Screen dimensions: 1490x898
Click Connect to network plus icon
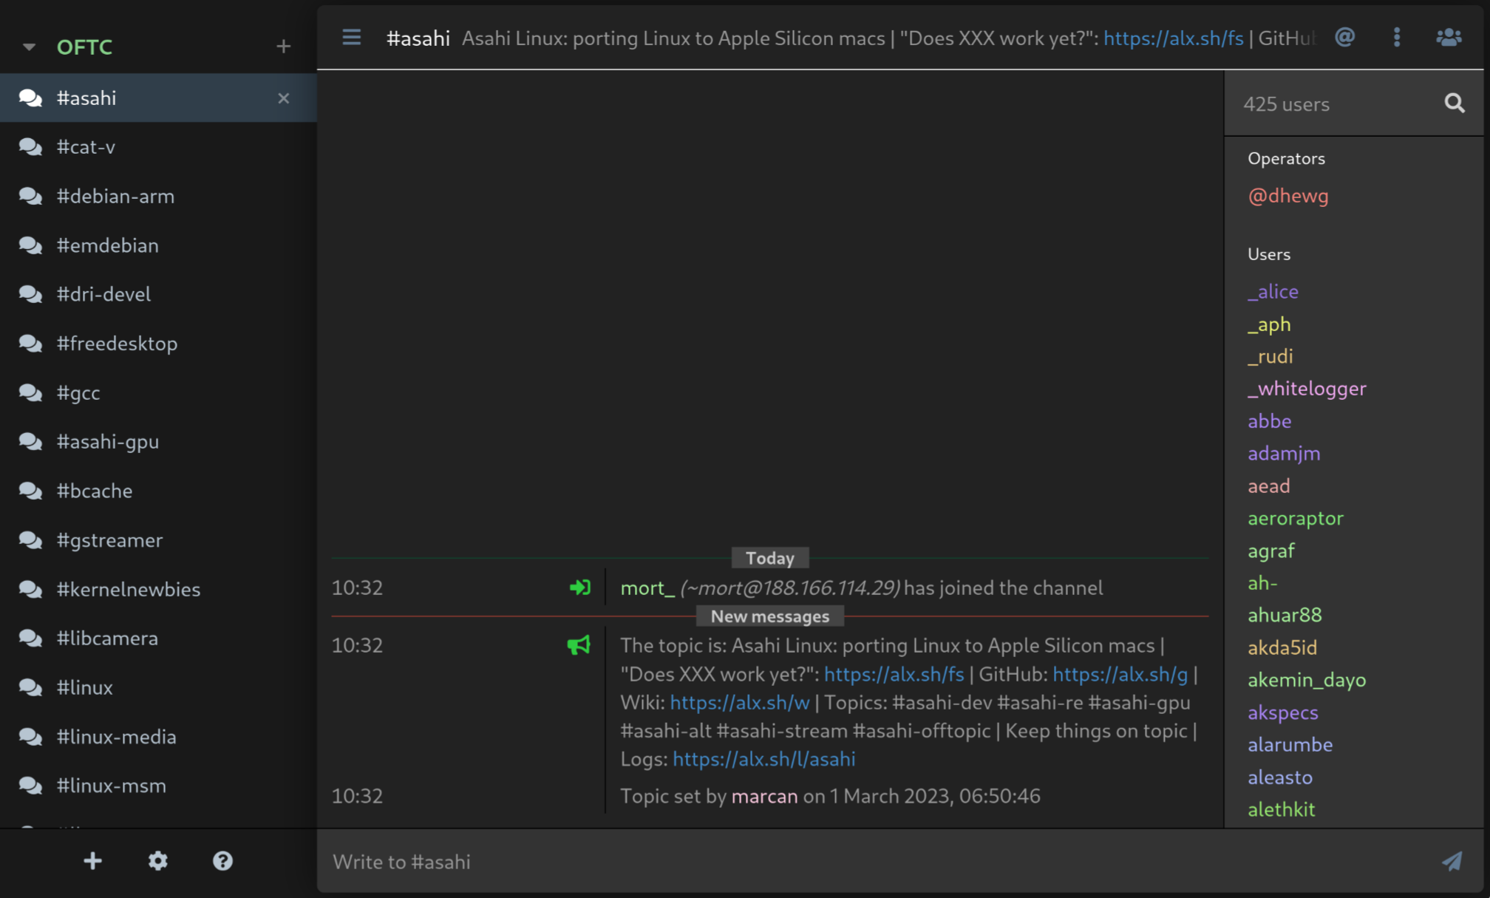click(x=92, y=861)
